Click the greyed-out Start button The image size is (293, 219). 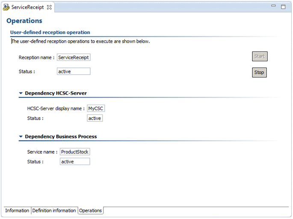pos(260,56)
